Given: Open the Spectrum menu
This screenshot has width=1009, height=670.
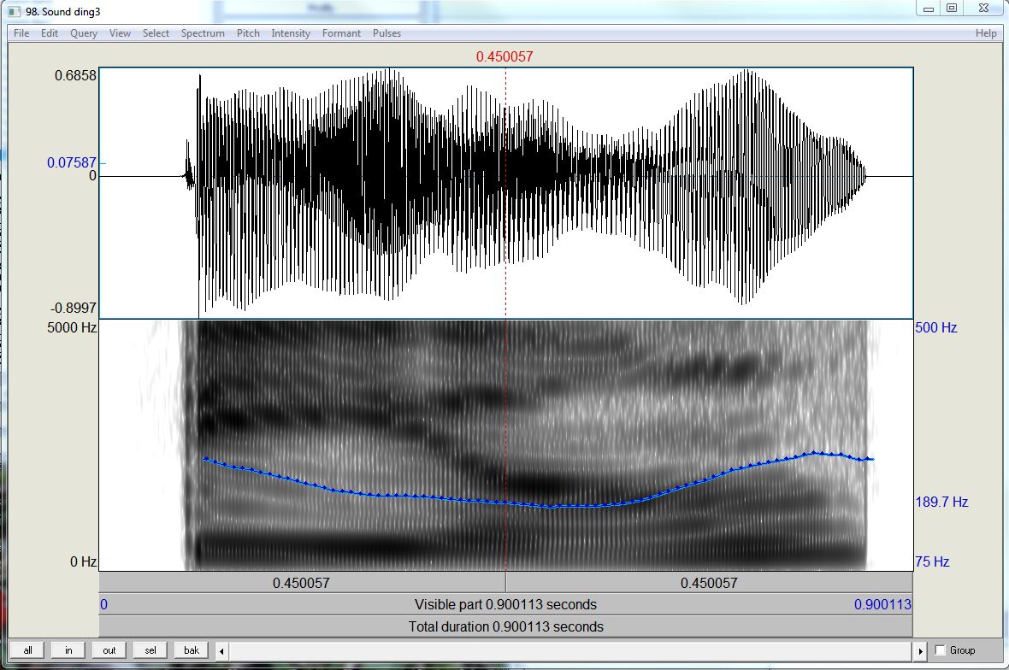Looking at the screenshot, I should pyautogui.click(x=203, y=33).
